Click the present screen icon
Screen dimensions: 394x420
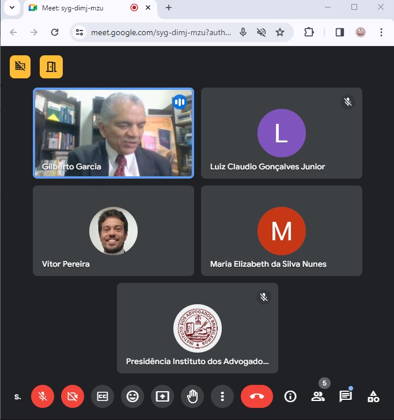click(x=162, y=396)
